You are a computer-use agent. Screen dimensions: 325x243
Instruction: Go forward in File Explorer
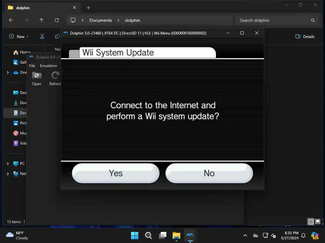click(x=26, y=20)
